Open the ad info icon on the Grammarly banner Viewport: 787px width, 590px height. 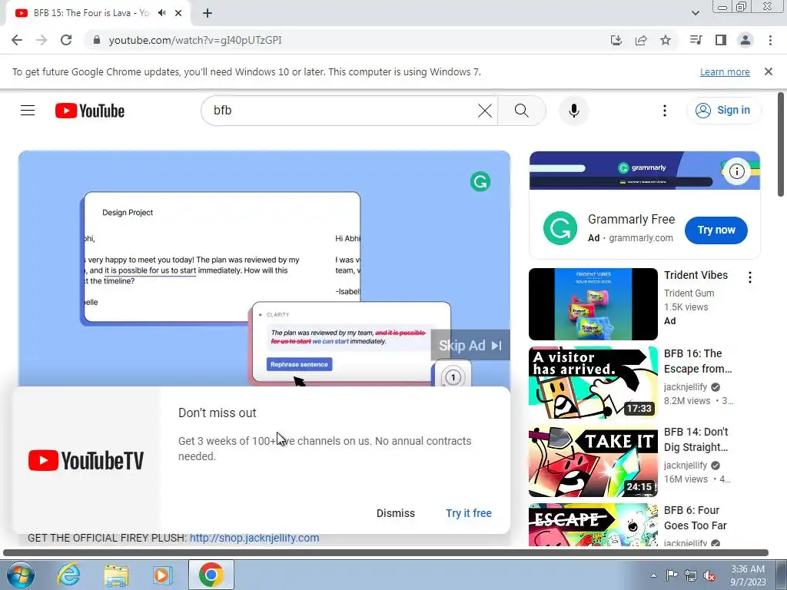(x=736, y=171)
